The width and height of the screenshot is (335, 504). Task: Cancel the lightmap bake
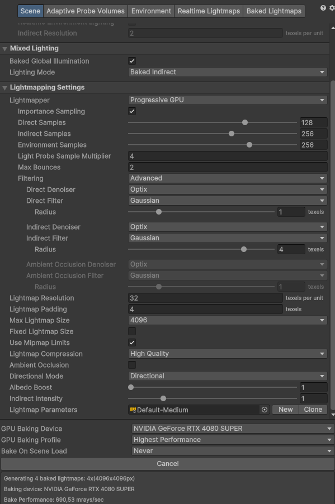coord(167,463)
